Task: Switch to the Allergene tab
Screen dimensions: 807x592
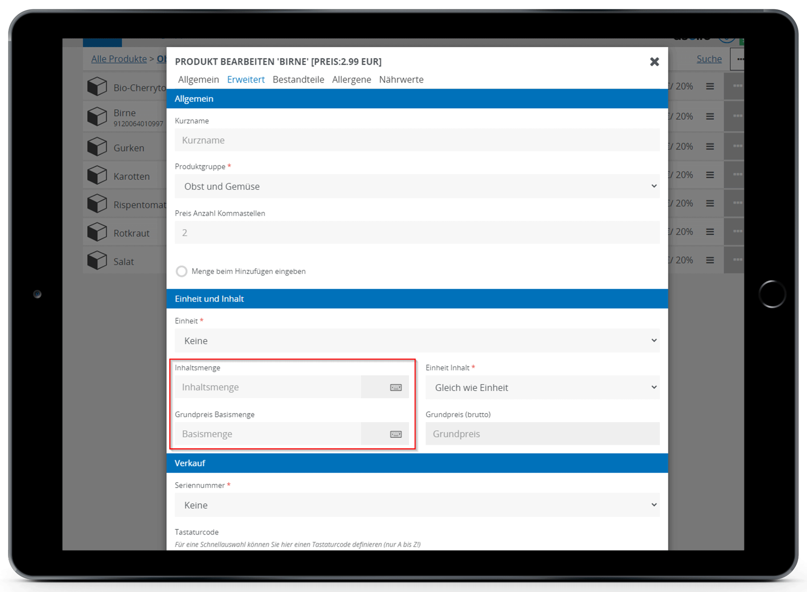Action: coord(351,80)
